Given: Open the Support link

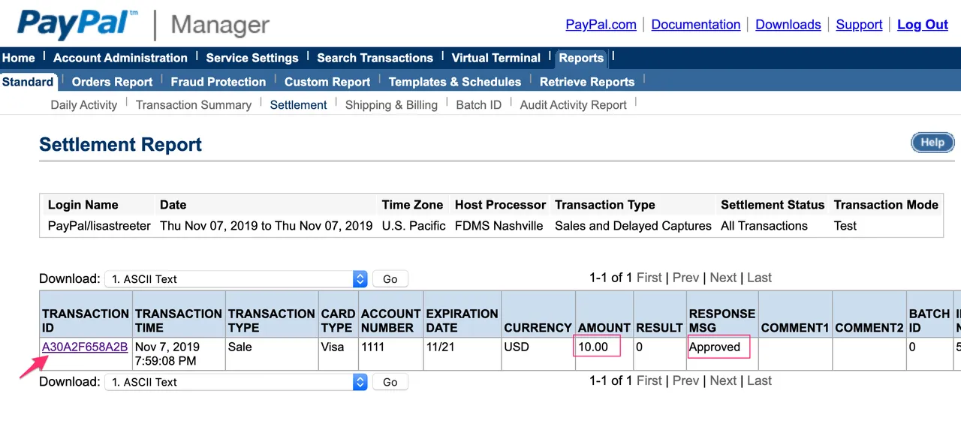Looking at the screenshot, I should pyautogui.click(x=860, y=25).
